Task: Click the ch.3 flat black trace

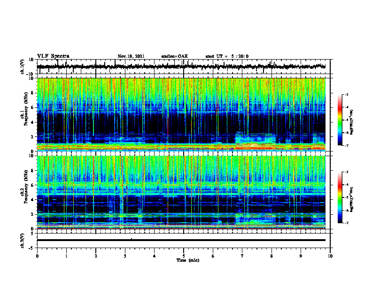Action: pos(181,240)
